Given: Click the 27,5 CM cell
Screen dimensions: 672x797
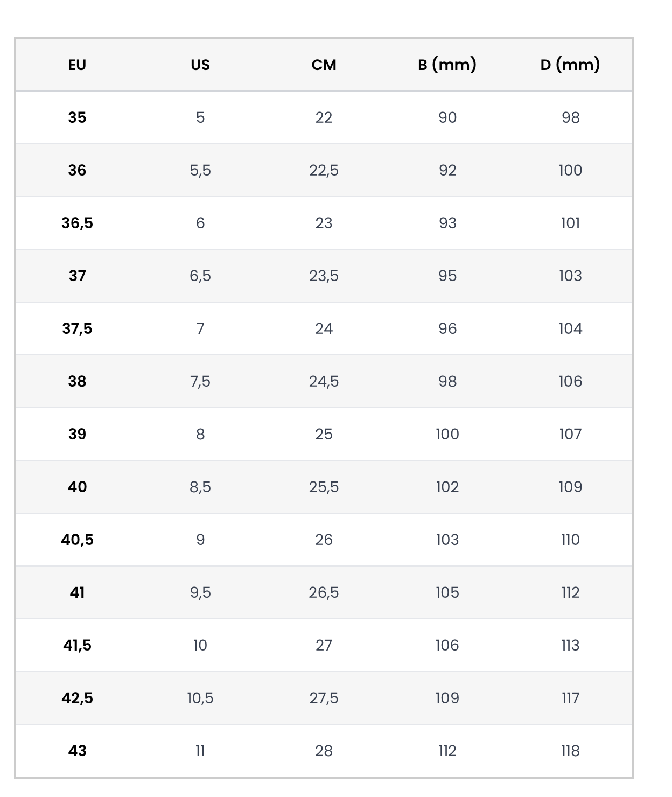Looking at the screenshot, I should point(324,698).
